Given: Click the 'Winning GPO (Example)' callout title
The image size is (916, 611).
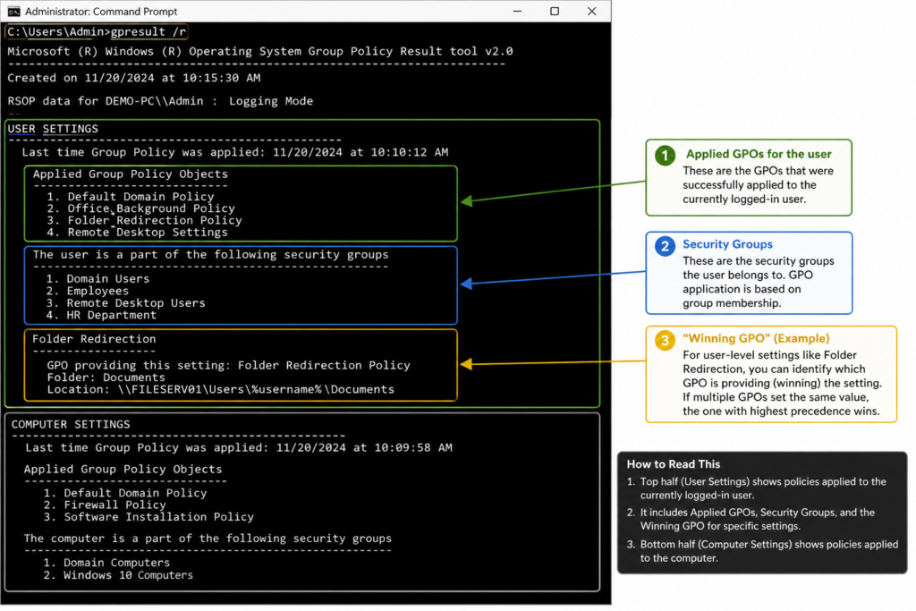Looking at the screenshot, I should coord(756,339).
